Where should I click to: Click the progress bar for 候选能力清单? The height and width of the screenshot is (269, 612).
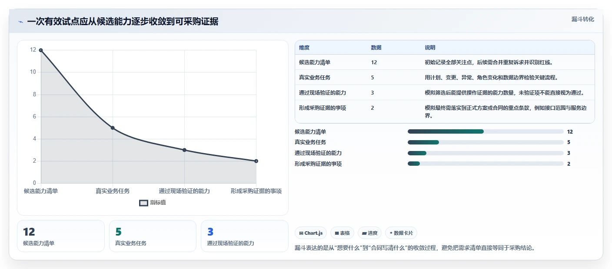486,131
